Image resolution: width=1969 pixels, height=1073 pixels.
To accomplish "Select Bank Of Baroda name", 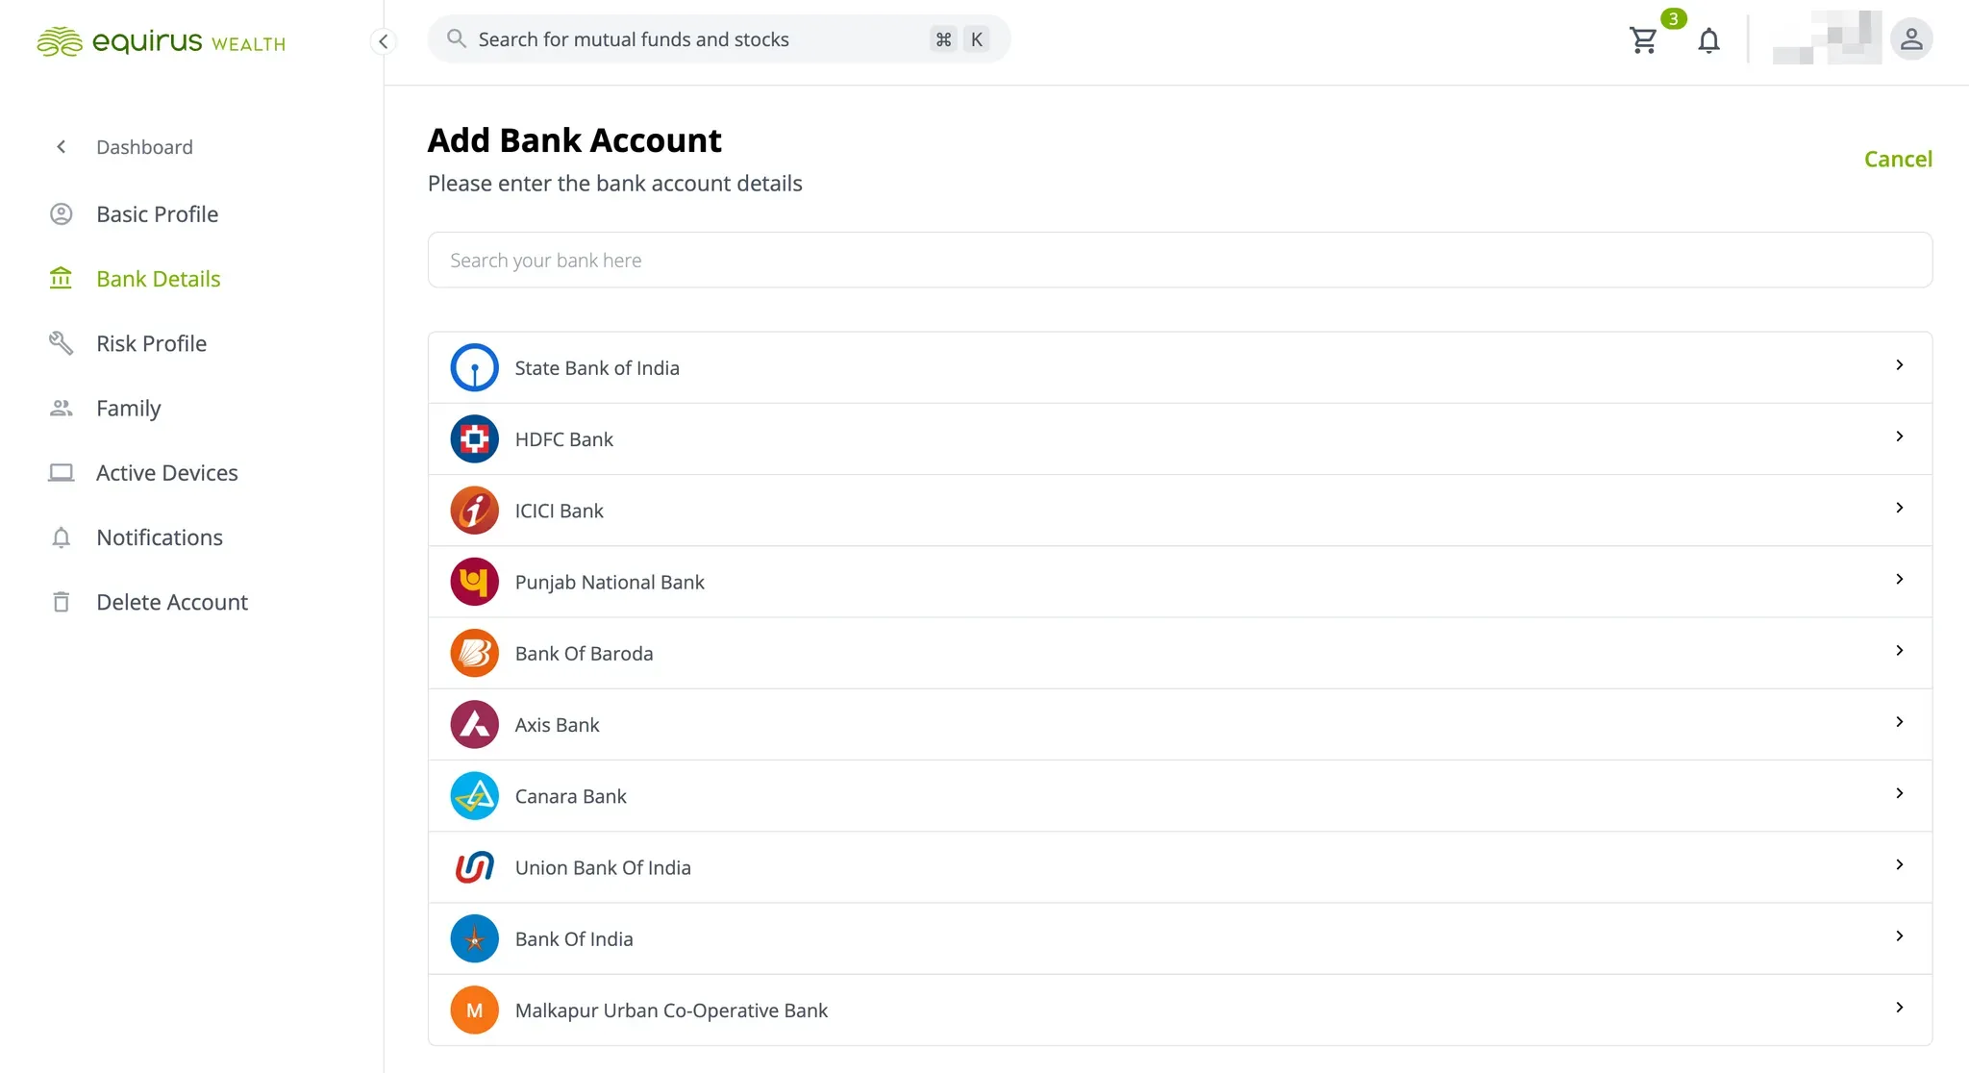I will 584,654.
